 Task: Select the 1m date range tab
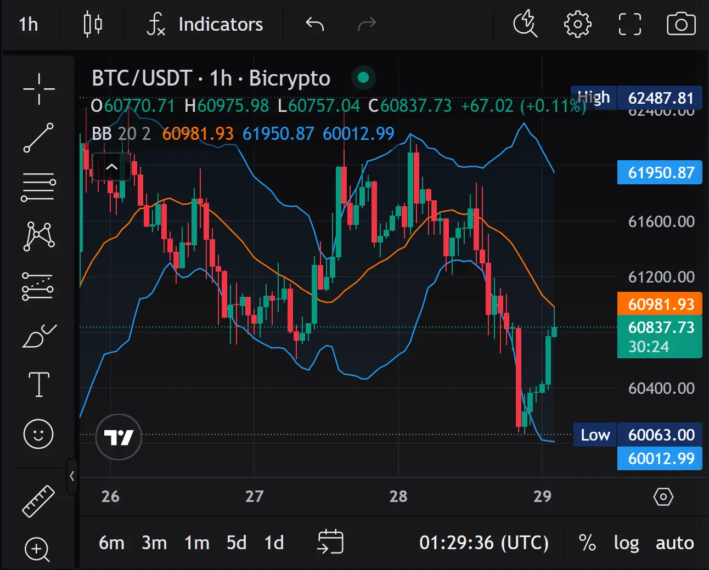pyautogui.click(x=196, y=543)
